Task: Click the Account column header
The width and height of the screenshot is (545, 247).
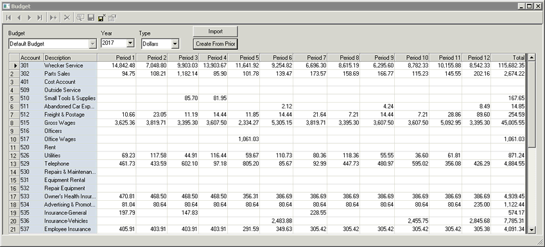Action: coord(31,58)
